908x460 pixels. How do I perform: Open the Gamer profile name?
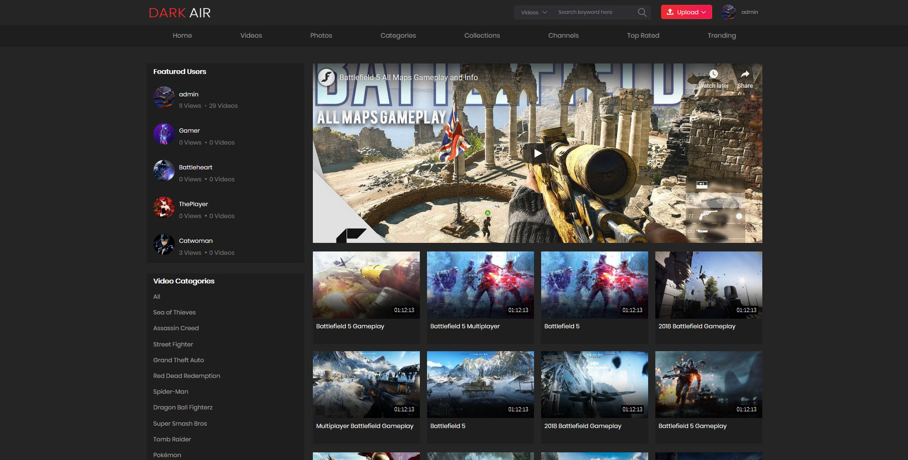click(x=189, y=130)
